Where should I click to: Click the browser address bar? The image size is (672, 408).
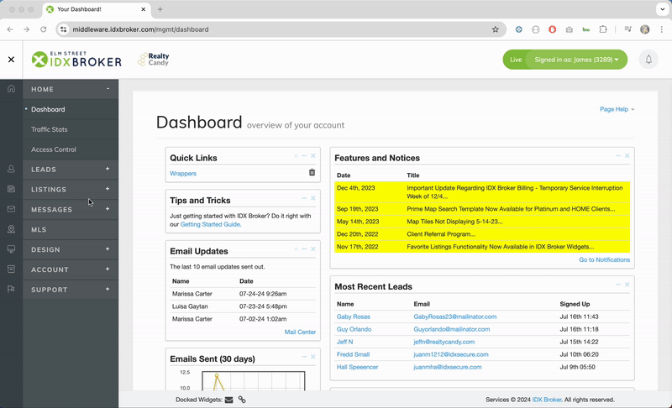pyautogui.click(x=279, y=29)
